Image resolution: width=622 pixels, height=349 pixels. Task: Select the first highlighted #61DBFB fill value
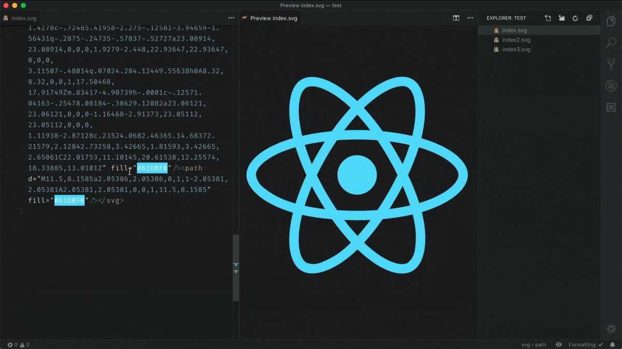(x=152, y=168)
